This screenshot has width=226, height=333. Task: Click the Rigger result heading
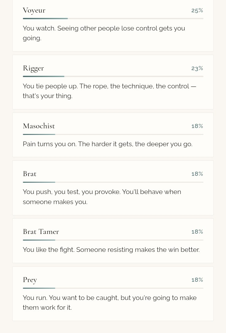33,68
